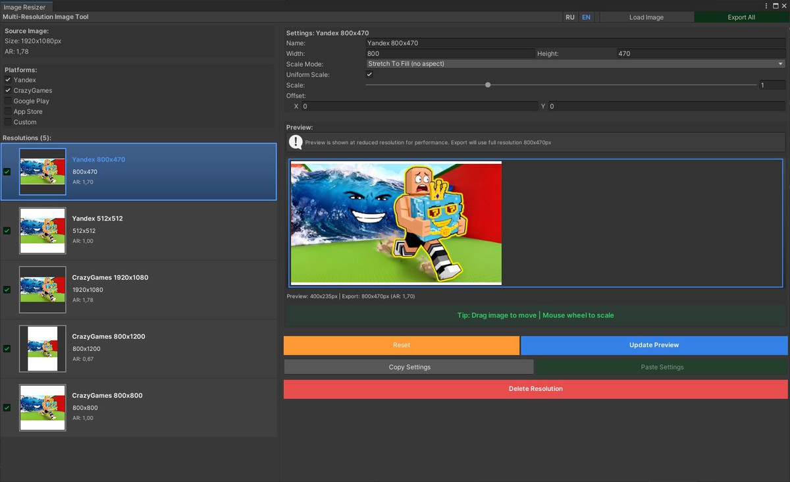The width and height of the screenshot is (790, 482).
Task: Click the Width input field
Action: (450, 53)
